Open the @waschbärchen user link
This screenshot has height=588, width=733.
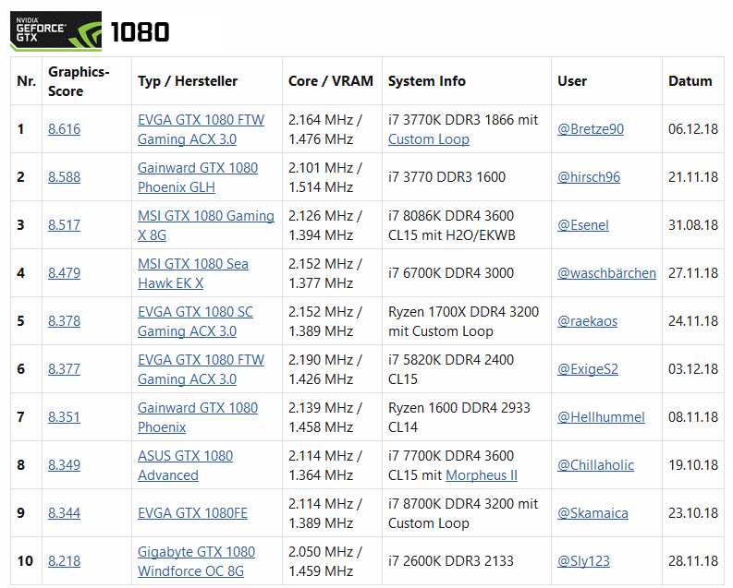pyautogui.click(x=606, y=273)
